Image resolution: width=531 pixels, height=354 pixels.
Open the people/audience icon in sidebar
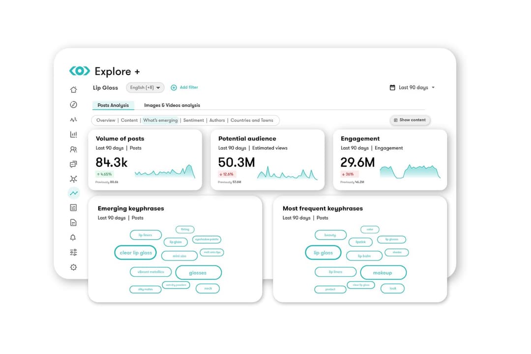click(x=73, y=149)
